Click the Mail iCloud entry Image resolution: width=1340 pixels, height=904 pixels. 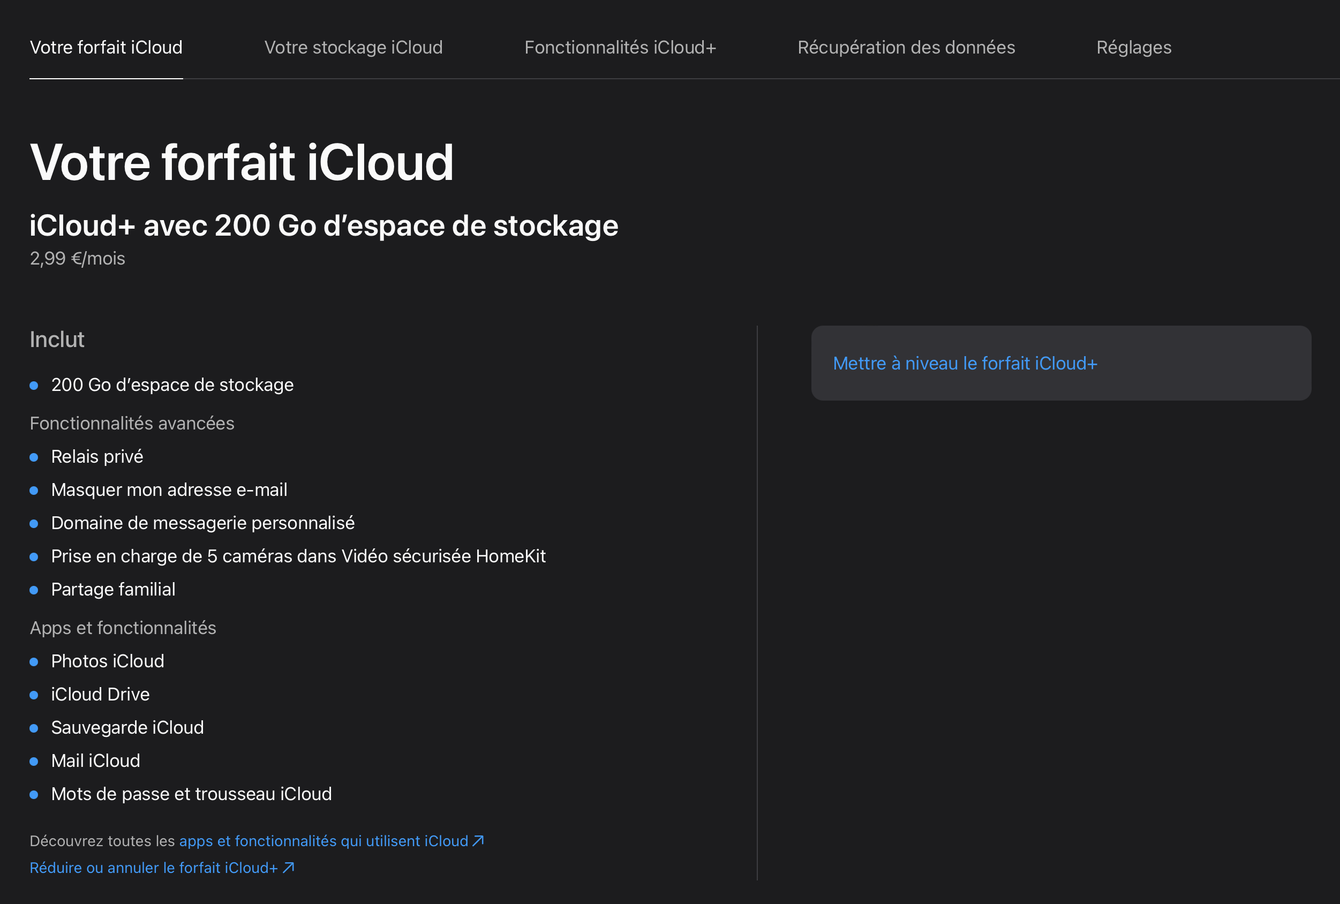[x=95, y=761]
